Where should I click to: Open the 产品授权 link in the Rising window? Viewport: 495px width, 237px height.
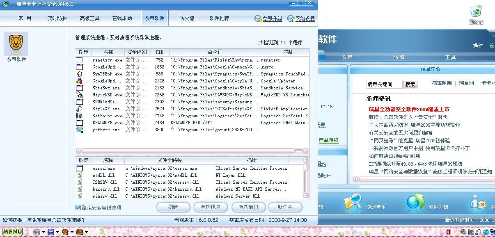(x=328, y=140)
